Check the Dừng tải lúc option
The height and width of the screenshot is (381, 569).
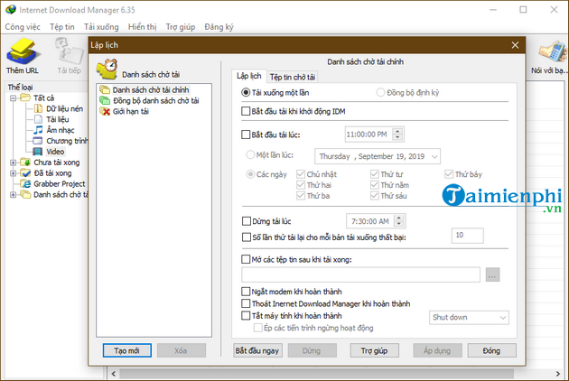coord(247,221)
